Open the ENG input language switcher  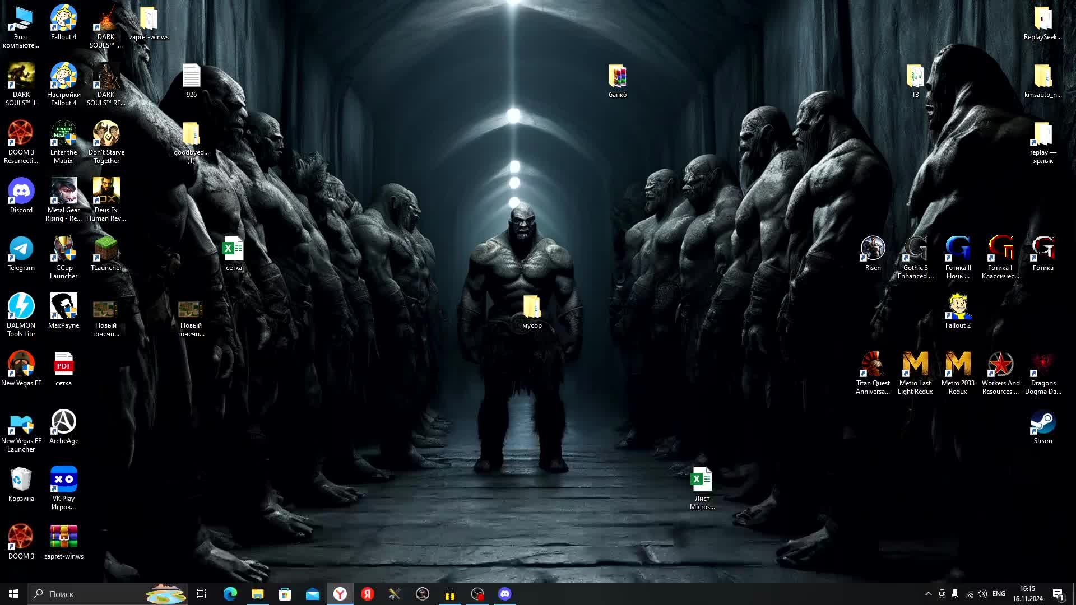click(999, 594)
